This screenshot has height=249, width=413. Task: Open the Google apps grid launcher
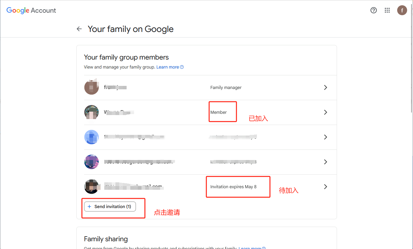click(387, 10)
